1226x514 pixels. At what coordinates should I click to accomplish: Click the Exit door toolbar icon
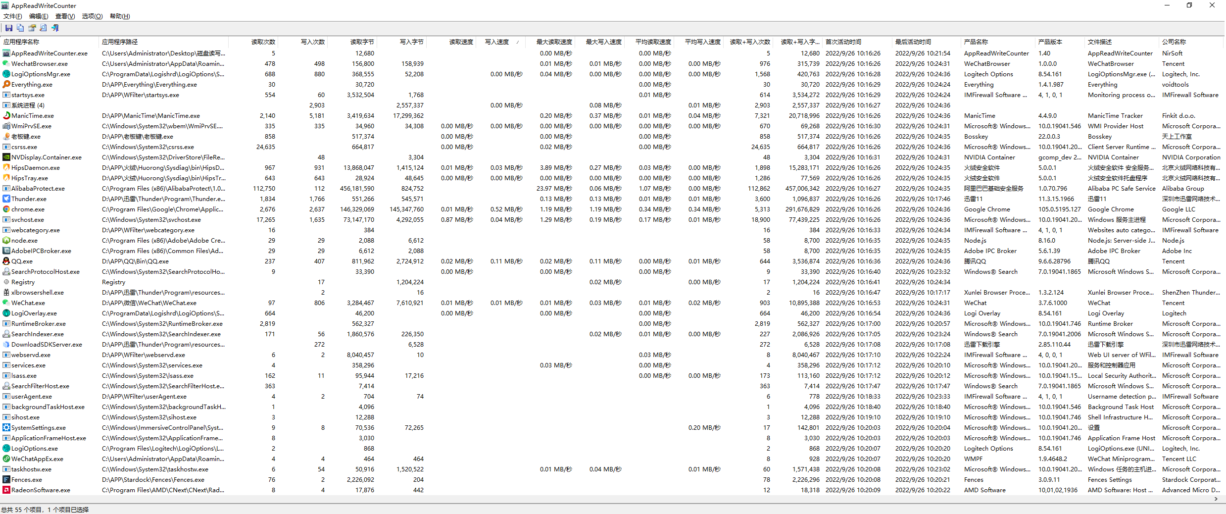[55, 28]
